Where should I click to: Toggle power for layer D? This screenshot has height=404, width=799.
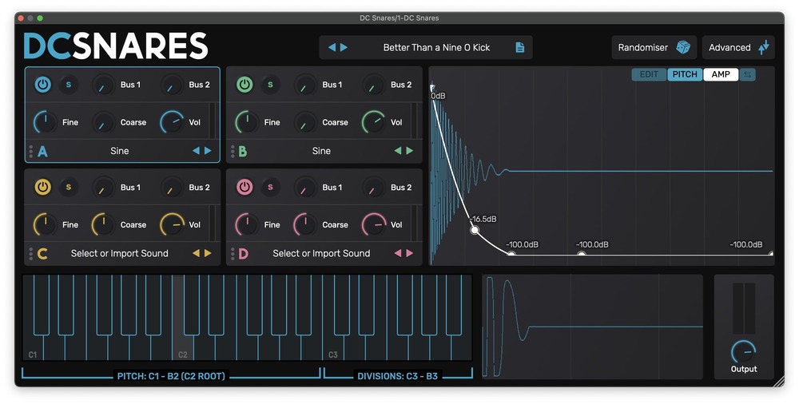click(244, 187)
